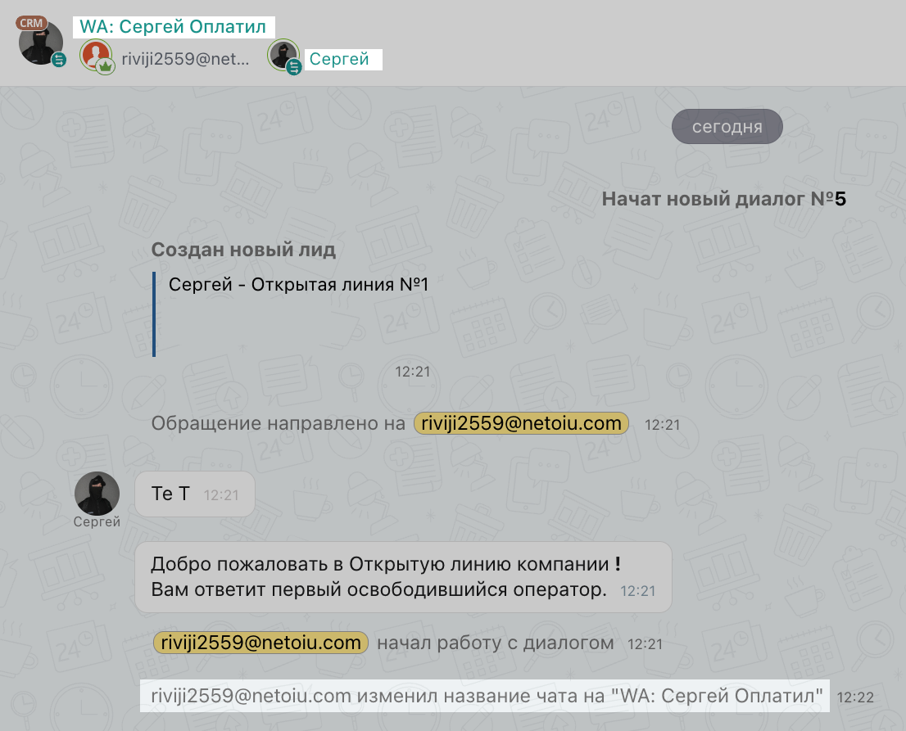Click 'riviji2559@net...' participant name in header

pyautogui.click(x=186, y=59)
